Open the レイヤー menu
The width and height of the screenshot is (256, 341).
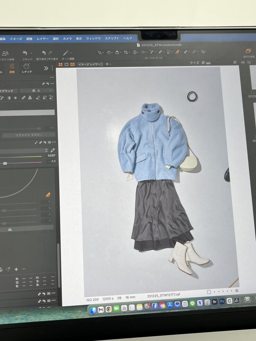[43, 39]
